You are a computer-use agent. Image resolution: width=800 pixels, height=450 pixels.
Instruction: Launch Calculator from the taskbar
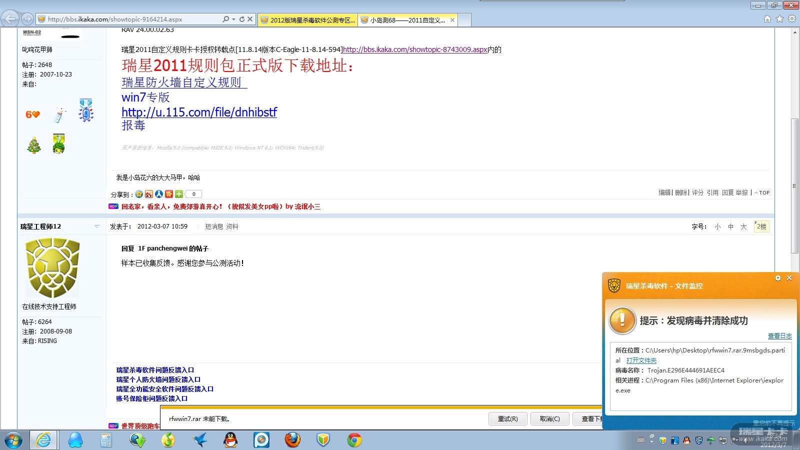tap(106, 440)
